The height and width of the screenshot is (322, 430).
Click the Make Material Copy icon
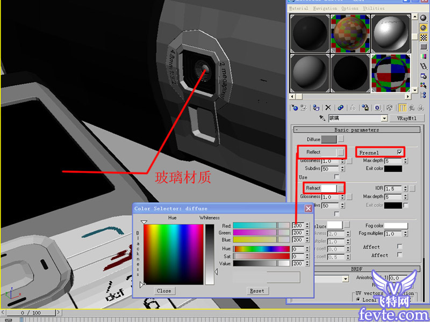pos(341,108)
